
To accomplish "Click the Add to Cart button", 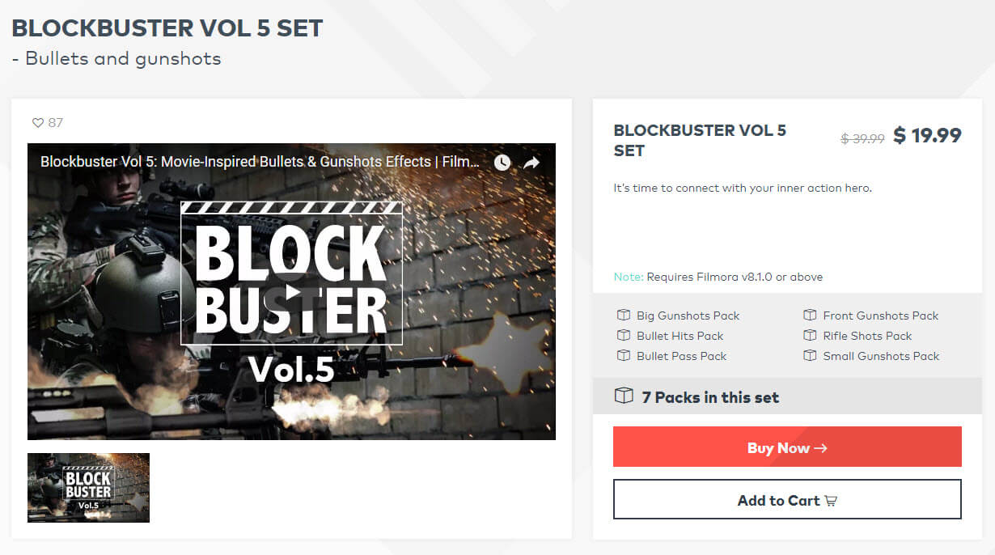I will coord(787,500).
